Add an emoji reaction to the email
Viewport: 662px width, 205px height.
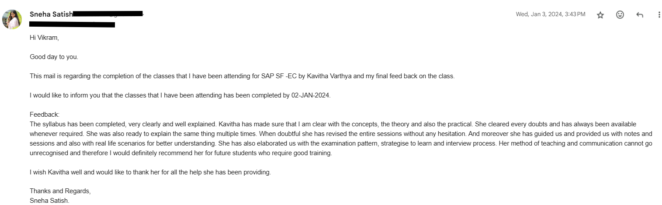point(620,15)
